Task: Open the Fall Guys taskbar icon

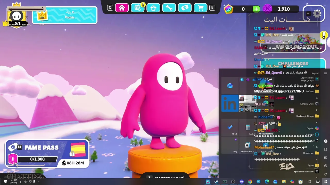Action: coord(208,182)
